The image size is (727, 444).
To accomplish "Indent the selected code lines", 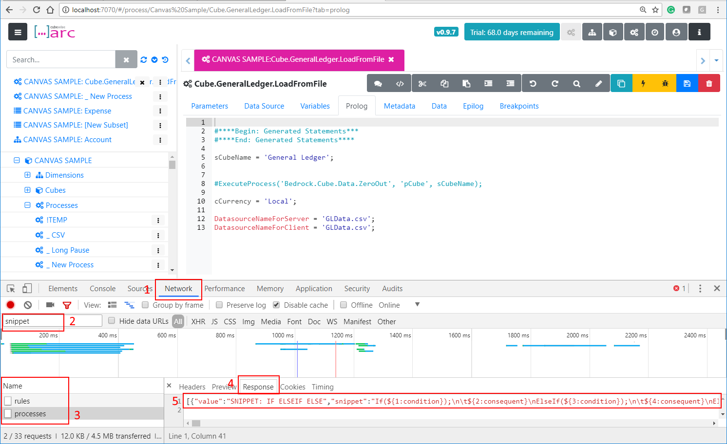I will [488, 83].
